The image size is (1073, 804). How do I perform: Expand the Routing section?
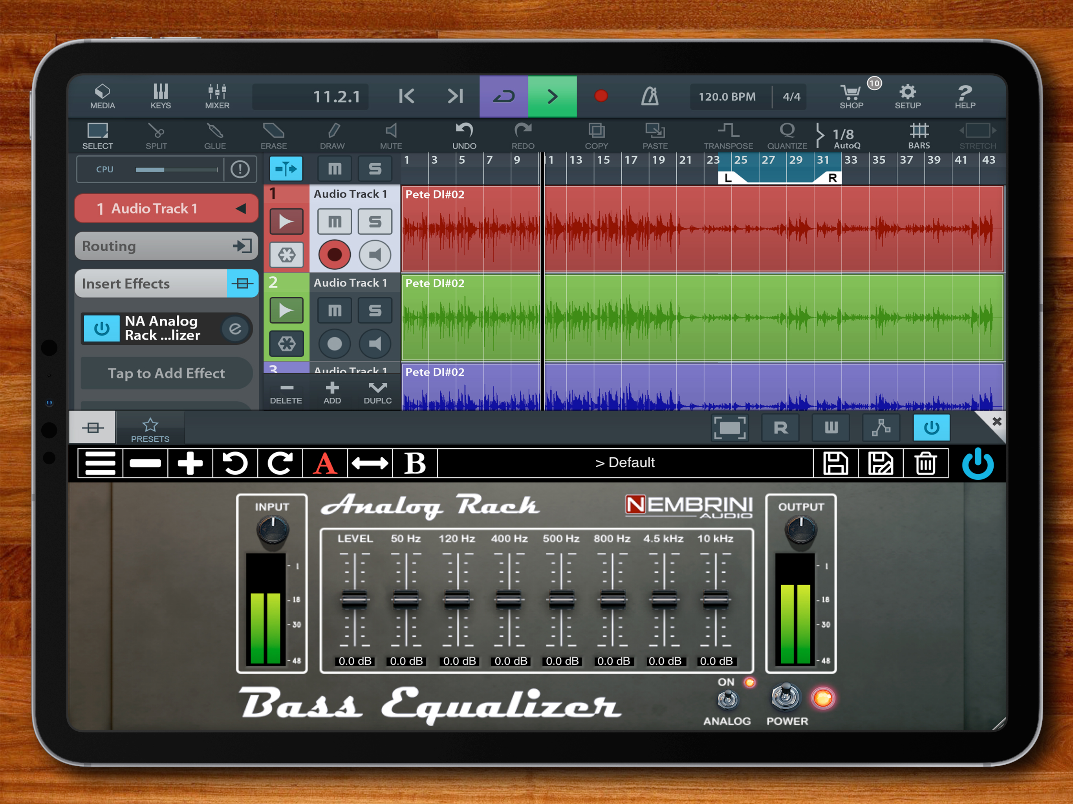tap(167, 246)
